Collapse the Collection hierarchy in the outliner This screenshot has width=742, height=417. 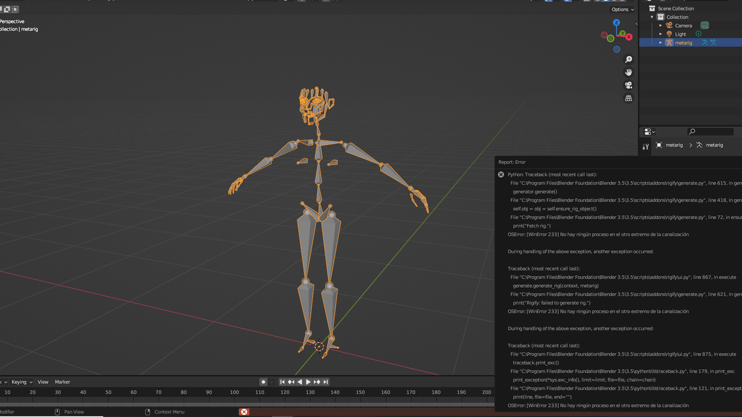coord(650,17)
